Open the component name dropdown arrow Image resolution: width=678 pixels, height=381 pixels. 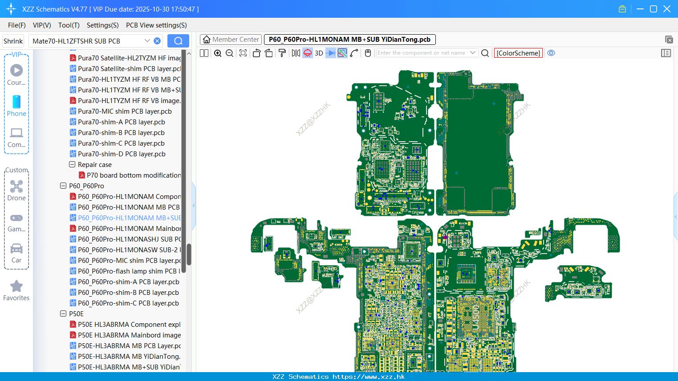[473, 53]
